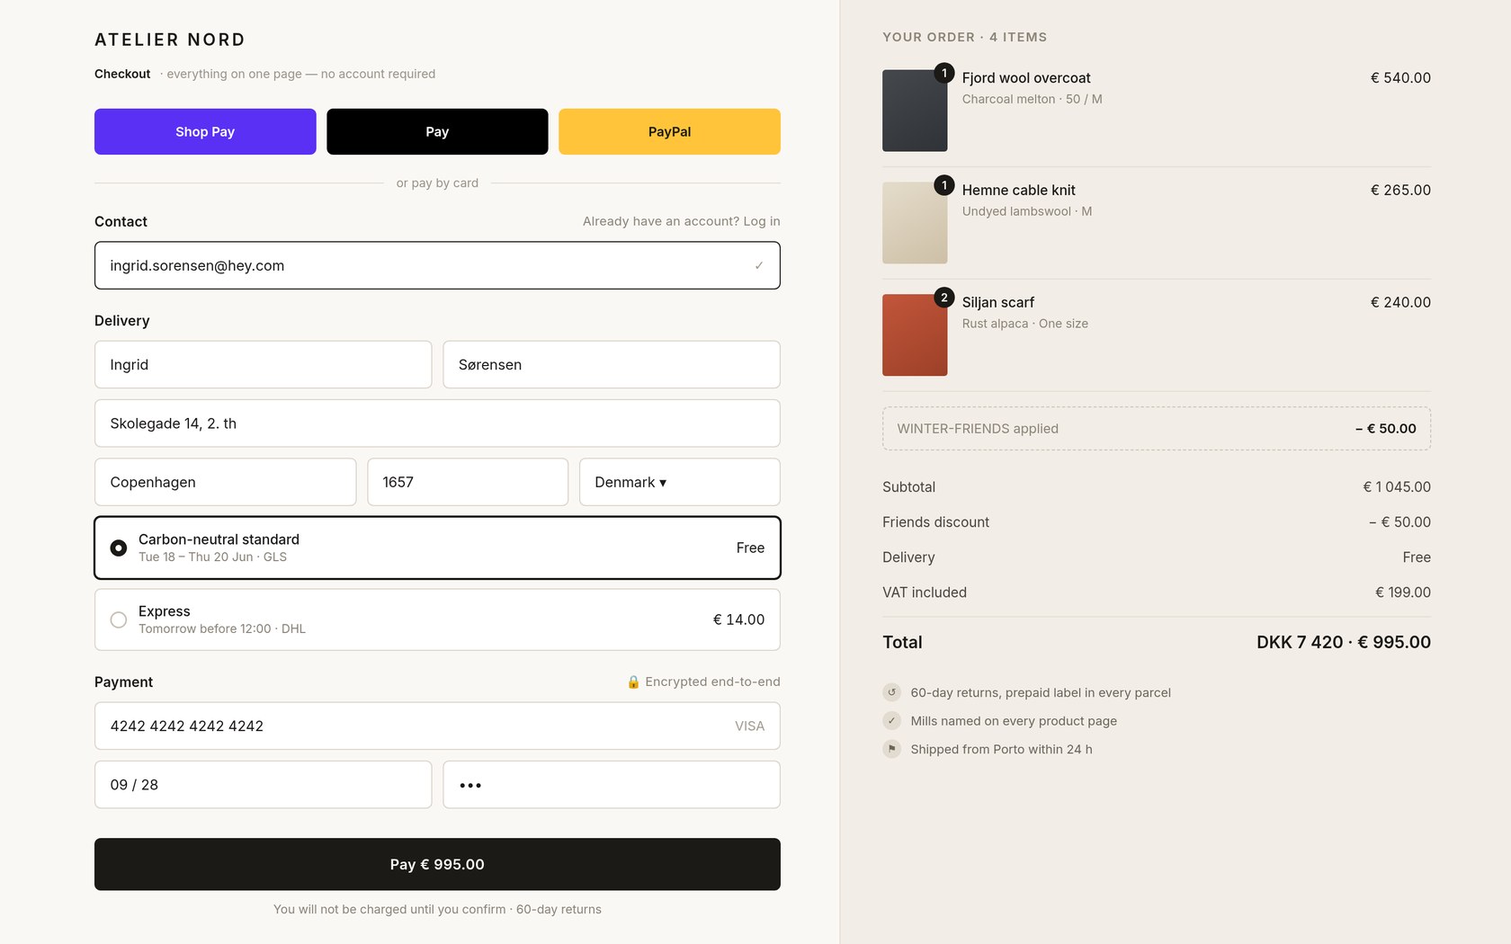The width and height of the screenshot is (1511, 944).
Task: Click the expiry date field 09 / 28
Action: pyautogui.click(x=263, y=784)
